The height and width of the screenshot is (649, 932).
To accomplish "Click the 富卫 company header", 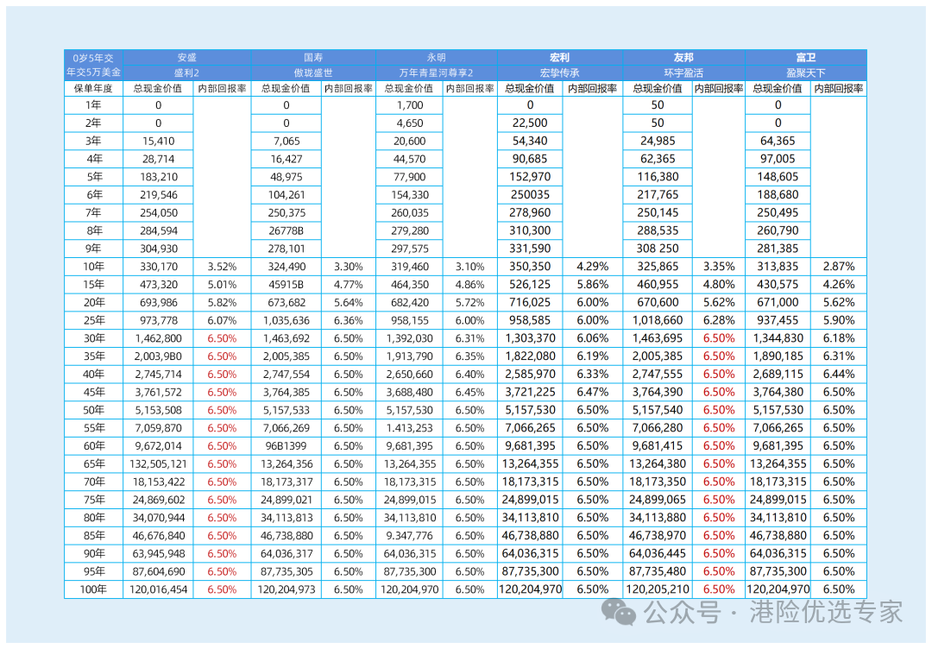I will coord(806,58).
